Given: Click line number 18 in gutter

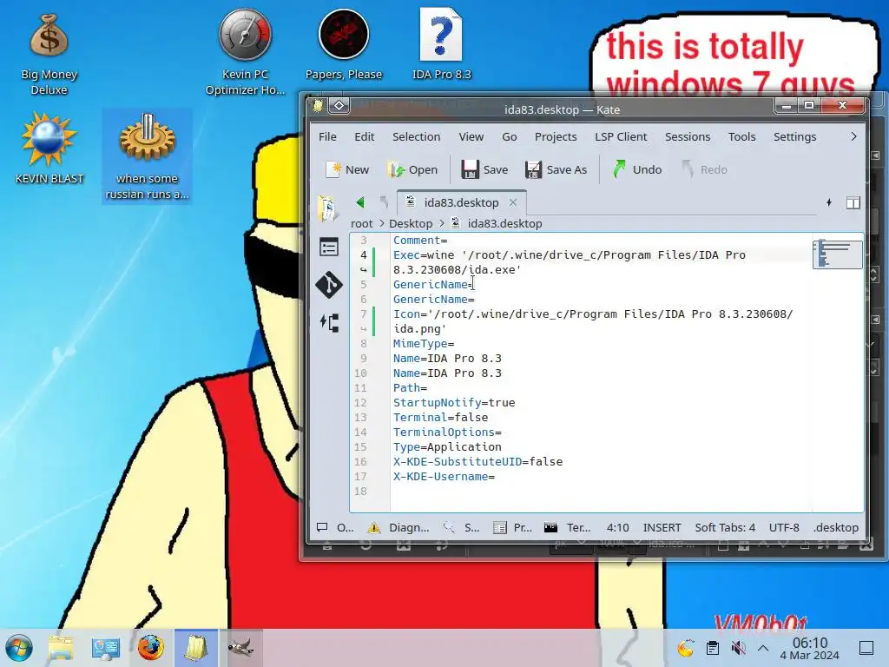Looking at the screenshot, I should coord(360,492).
